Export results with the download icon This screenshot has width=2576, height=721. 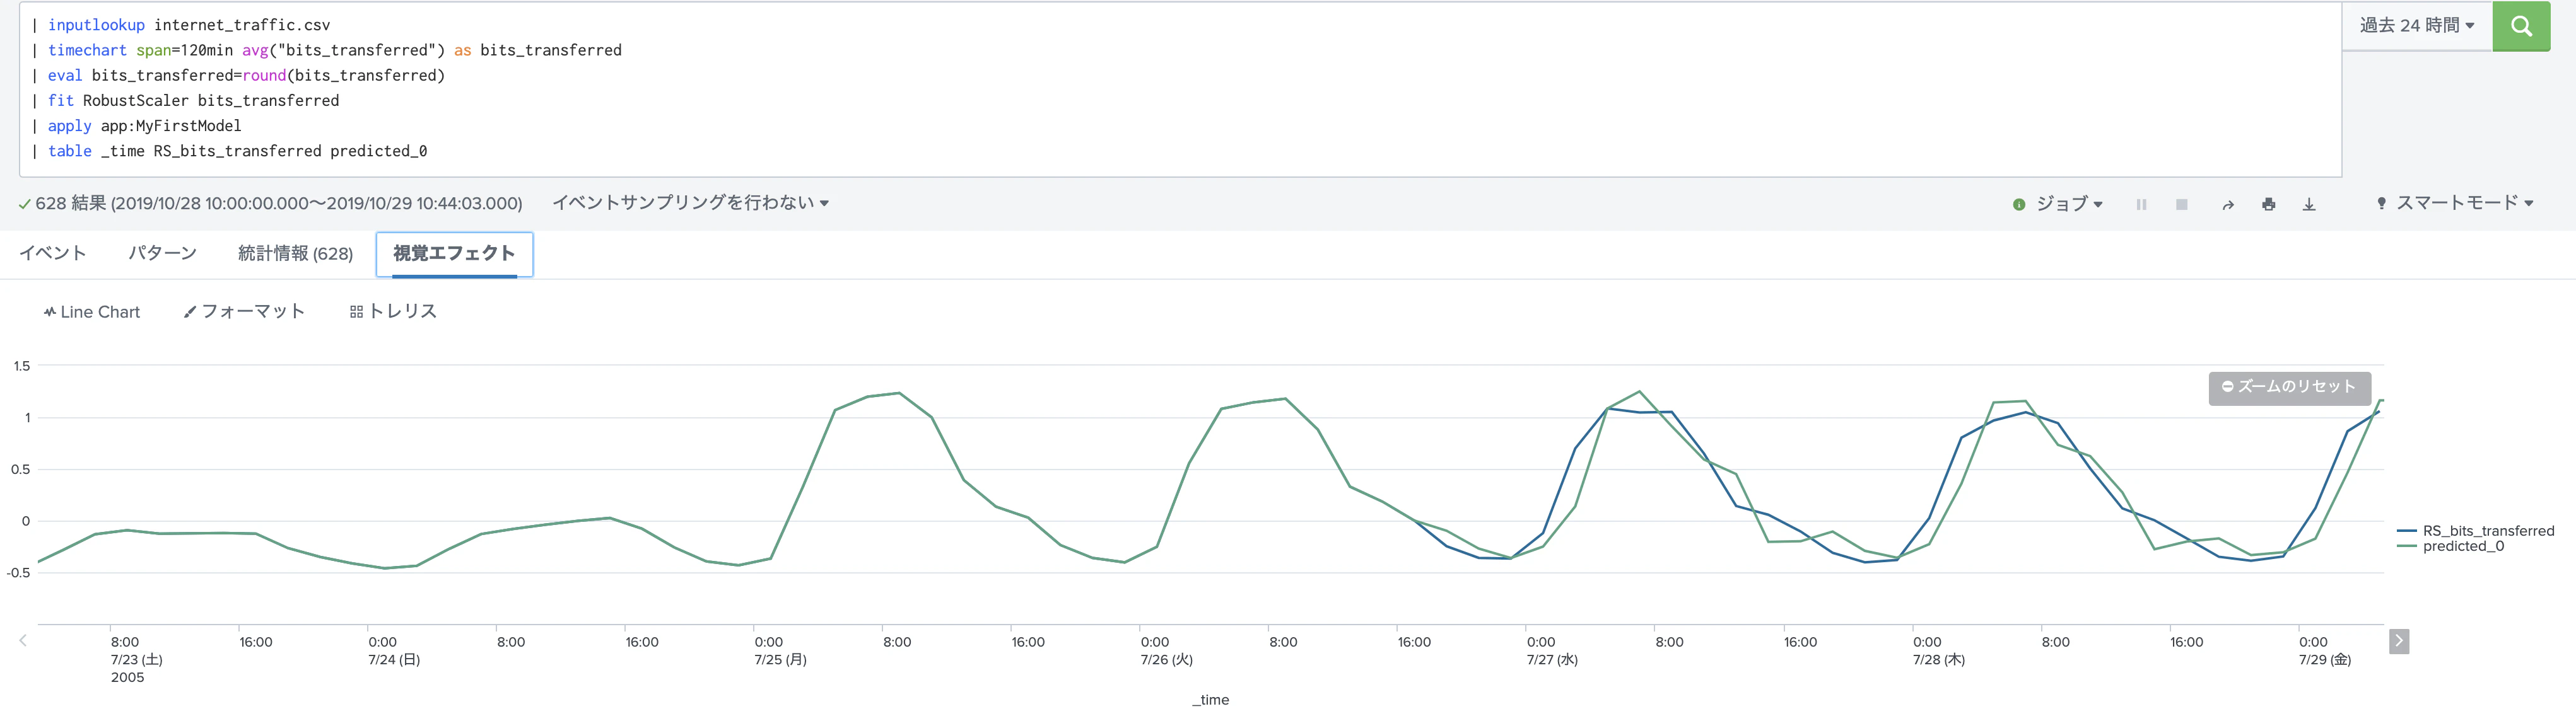2309,205
